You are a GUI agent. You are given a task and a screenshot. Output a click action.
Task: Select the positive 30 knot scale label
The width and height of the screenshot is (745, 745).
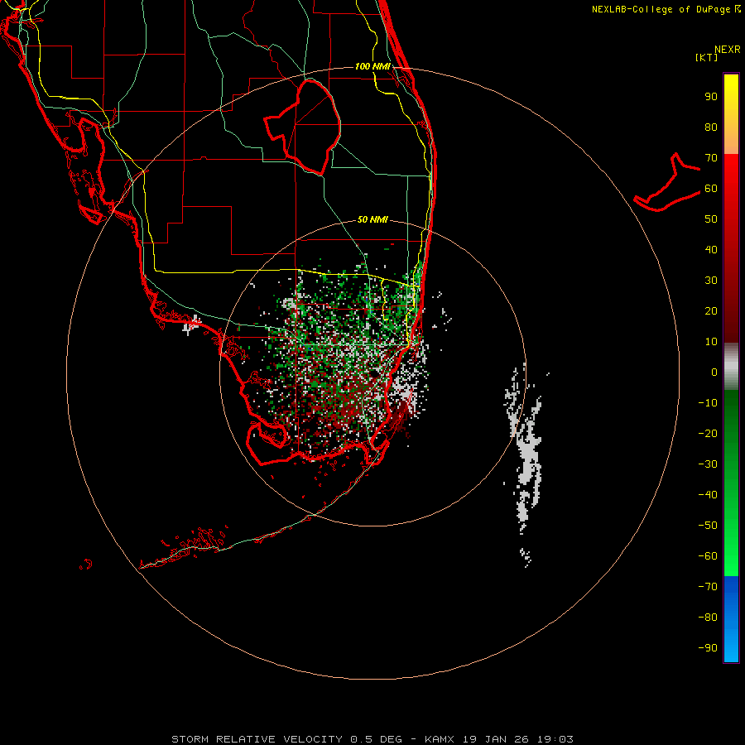(711, 281)
